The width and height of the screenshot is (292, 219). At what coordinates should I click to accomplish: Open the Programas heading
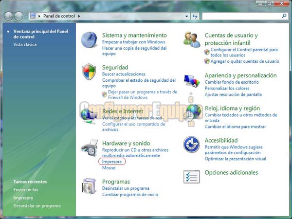(116, 182)
